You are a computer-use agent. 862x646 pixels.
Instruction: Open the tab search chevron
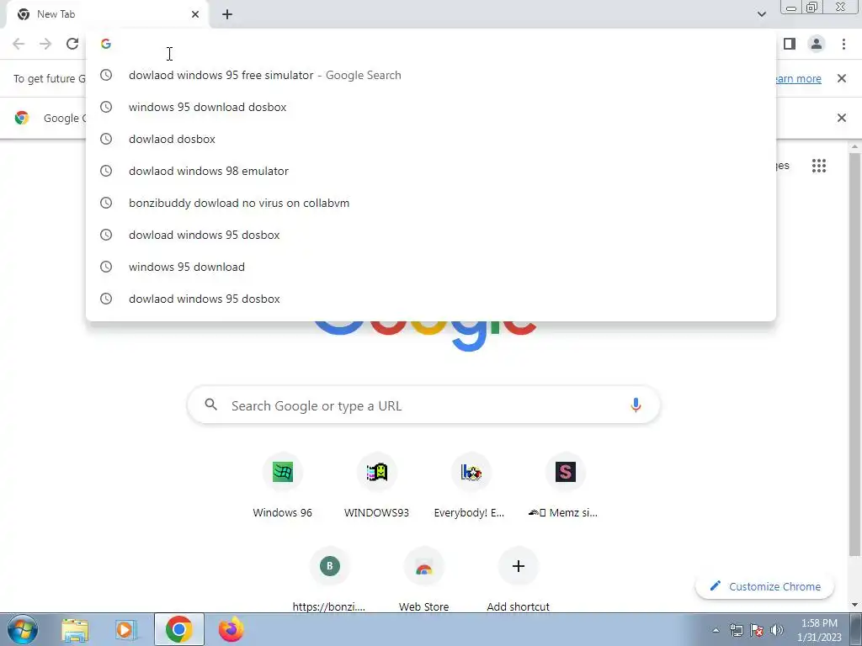[761, 14]
